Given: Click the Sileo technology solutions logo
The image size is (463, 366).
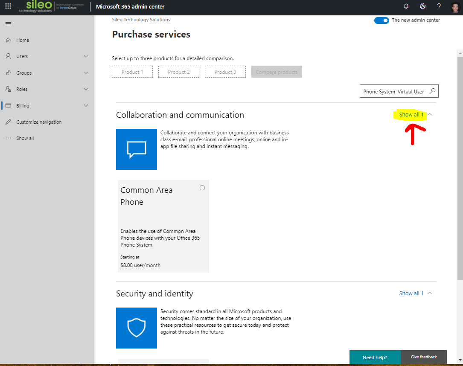Looking at the screenshot, I should (35, 6).
